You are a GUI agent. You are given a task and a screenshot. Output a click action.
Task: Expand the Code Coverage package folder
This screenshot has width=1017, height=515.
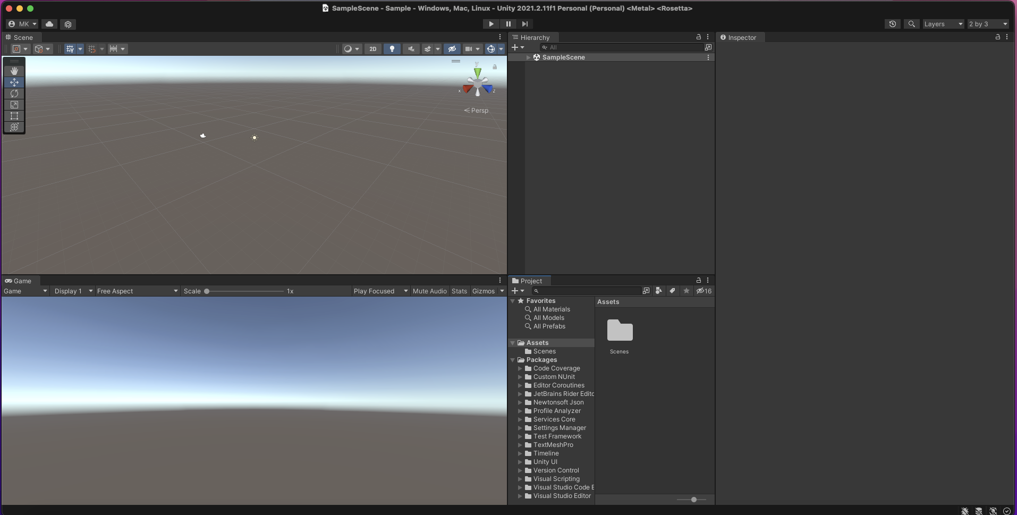(x=520, y=368)
